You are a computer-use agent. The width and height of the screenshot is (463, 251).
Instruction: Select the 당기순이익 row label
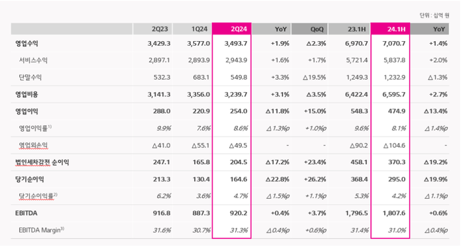pos(30,179)
